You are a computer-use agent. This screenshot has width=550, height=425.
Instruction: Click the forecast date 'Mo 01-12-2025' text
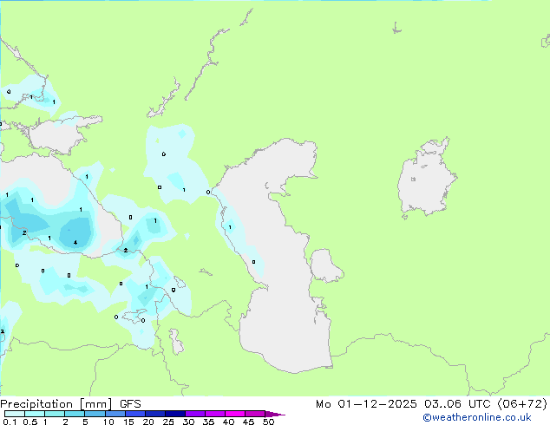tap(366, 404)
